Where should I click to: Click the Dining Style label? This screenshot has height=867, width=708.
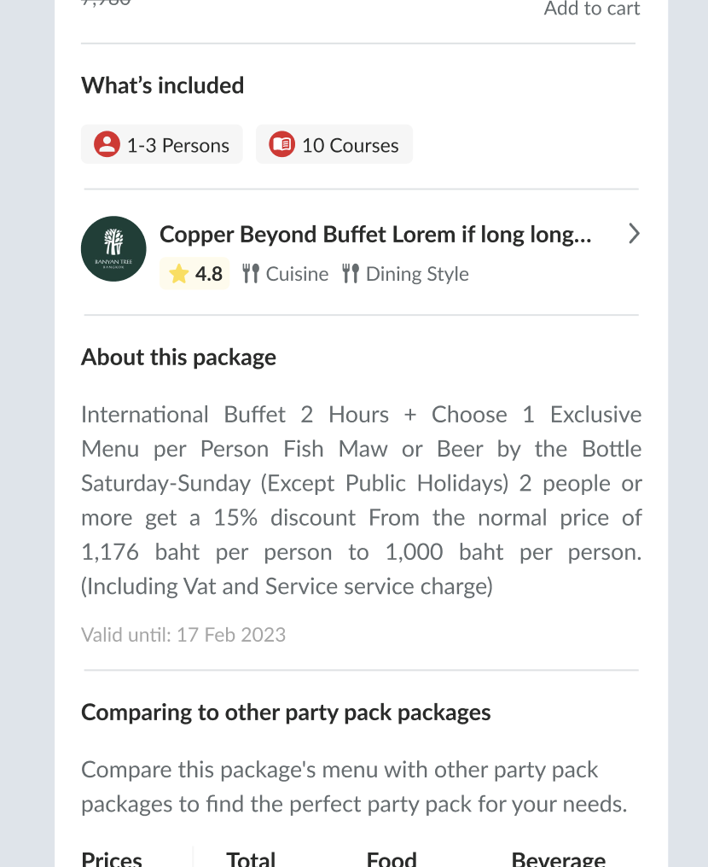[x=417, y=274]
